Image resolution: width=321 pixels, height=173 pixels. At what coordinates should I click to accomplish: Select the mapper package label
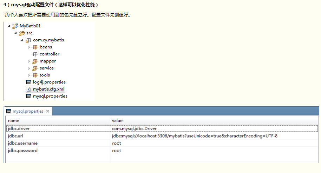click(48, 61)
